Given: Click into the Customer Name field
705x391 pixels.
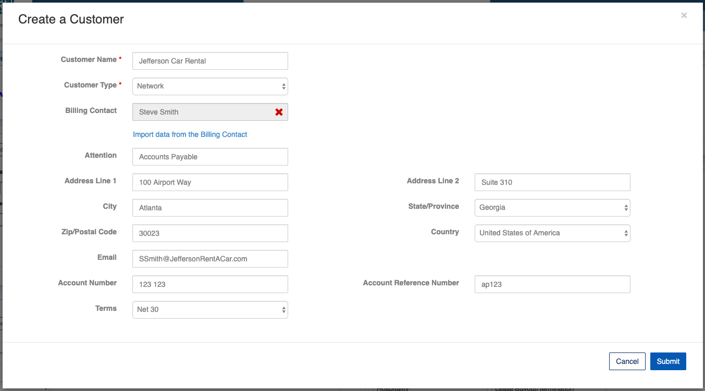Looking at the screenshot, I should pyautogui.click(x=210, y=61).
